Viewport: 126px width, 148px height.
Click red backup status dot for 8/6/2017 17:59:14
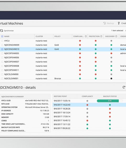point(110,117)
